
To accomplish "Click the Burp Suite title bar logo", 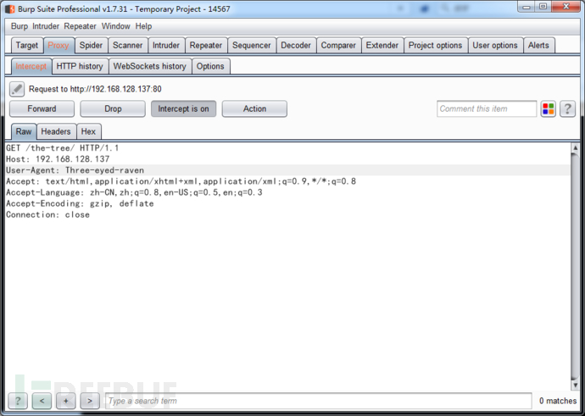I will [10, 9].
